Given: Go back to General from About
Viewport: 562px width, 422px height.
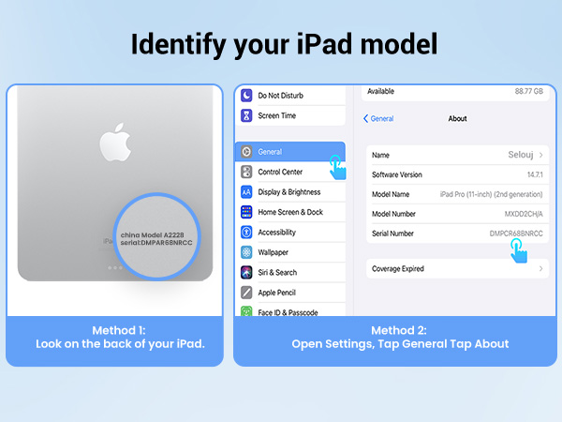Looking at the screenshot, I should point(378,118).
